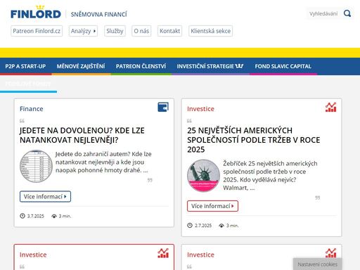360x270 pixels.
Task: Click the date 3.7.2025
Action: click(36, 216)
